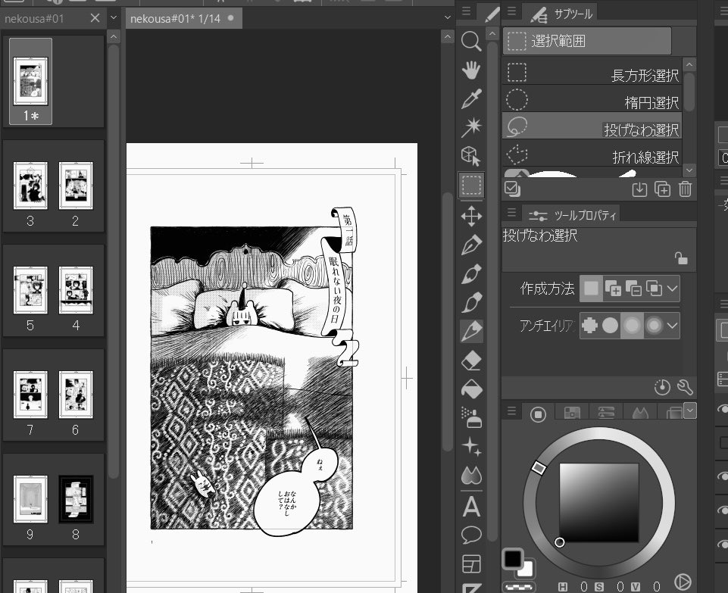
Task: Click the 選択範囲 sub tool group
Action: [587, 41]
